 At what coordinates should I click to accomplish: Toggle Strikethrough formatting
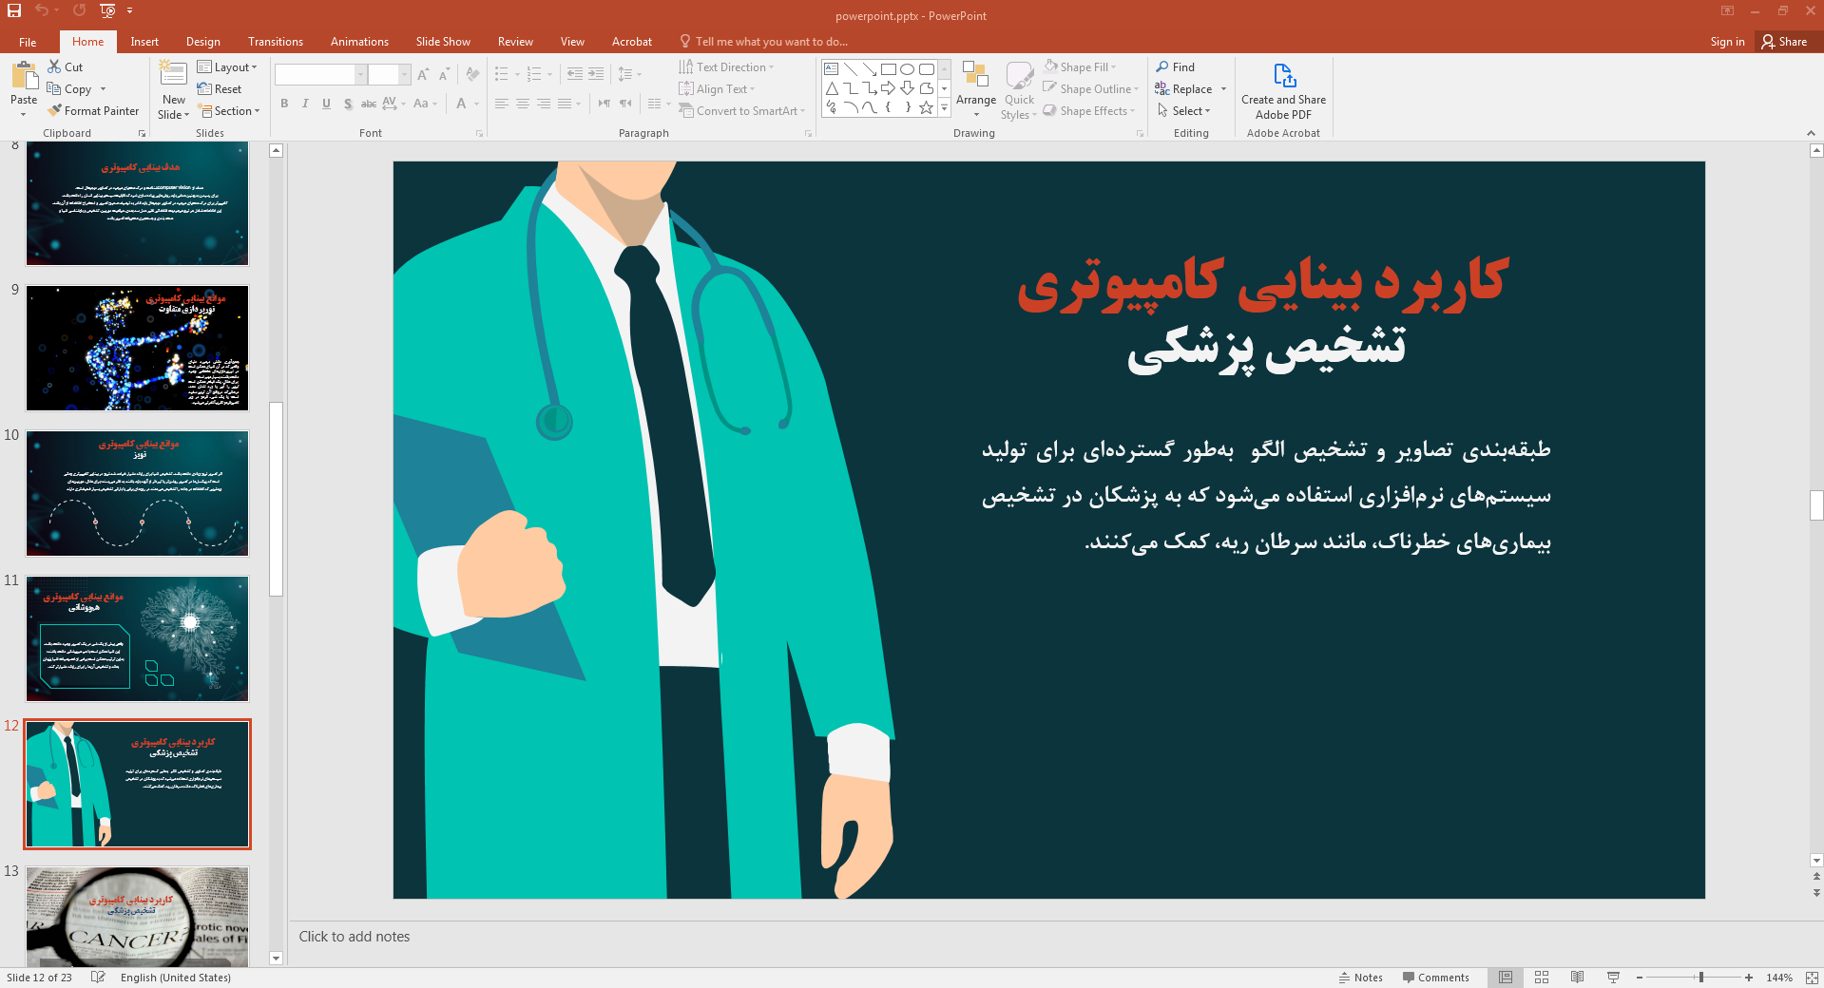(x=369, y=104)
